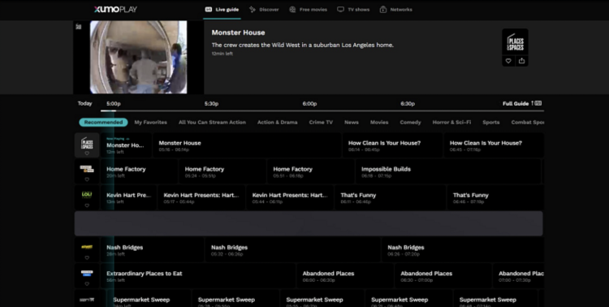Select now-playing Monster House with 12m left
Screen dimensions: 609x307
(x=126, y=145)
